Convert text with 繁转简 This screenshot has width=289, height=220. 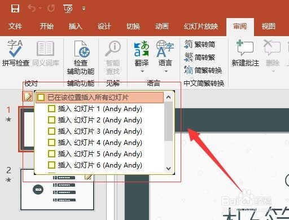point(199,45)
